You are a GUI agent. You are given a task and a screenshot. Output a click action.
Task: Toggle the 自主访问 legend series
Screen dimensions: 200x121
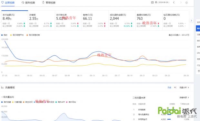click(x=28, y=102)
